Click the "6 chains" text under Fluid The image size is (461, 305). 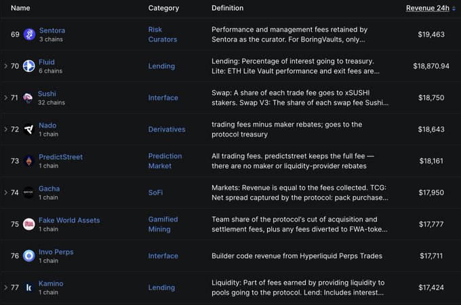tap(51, 70)
